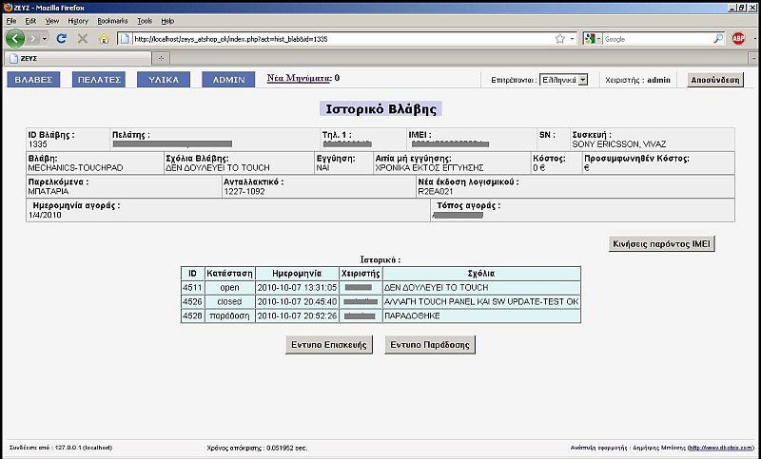Click the purchase date 1/4/2010
The height and width of the screenshot is (459, 761).
tap(45, 215)
